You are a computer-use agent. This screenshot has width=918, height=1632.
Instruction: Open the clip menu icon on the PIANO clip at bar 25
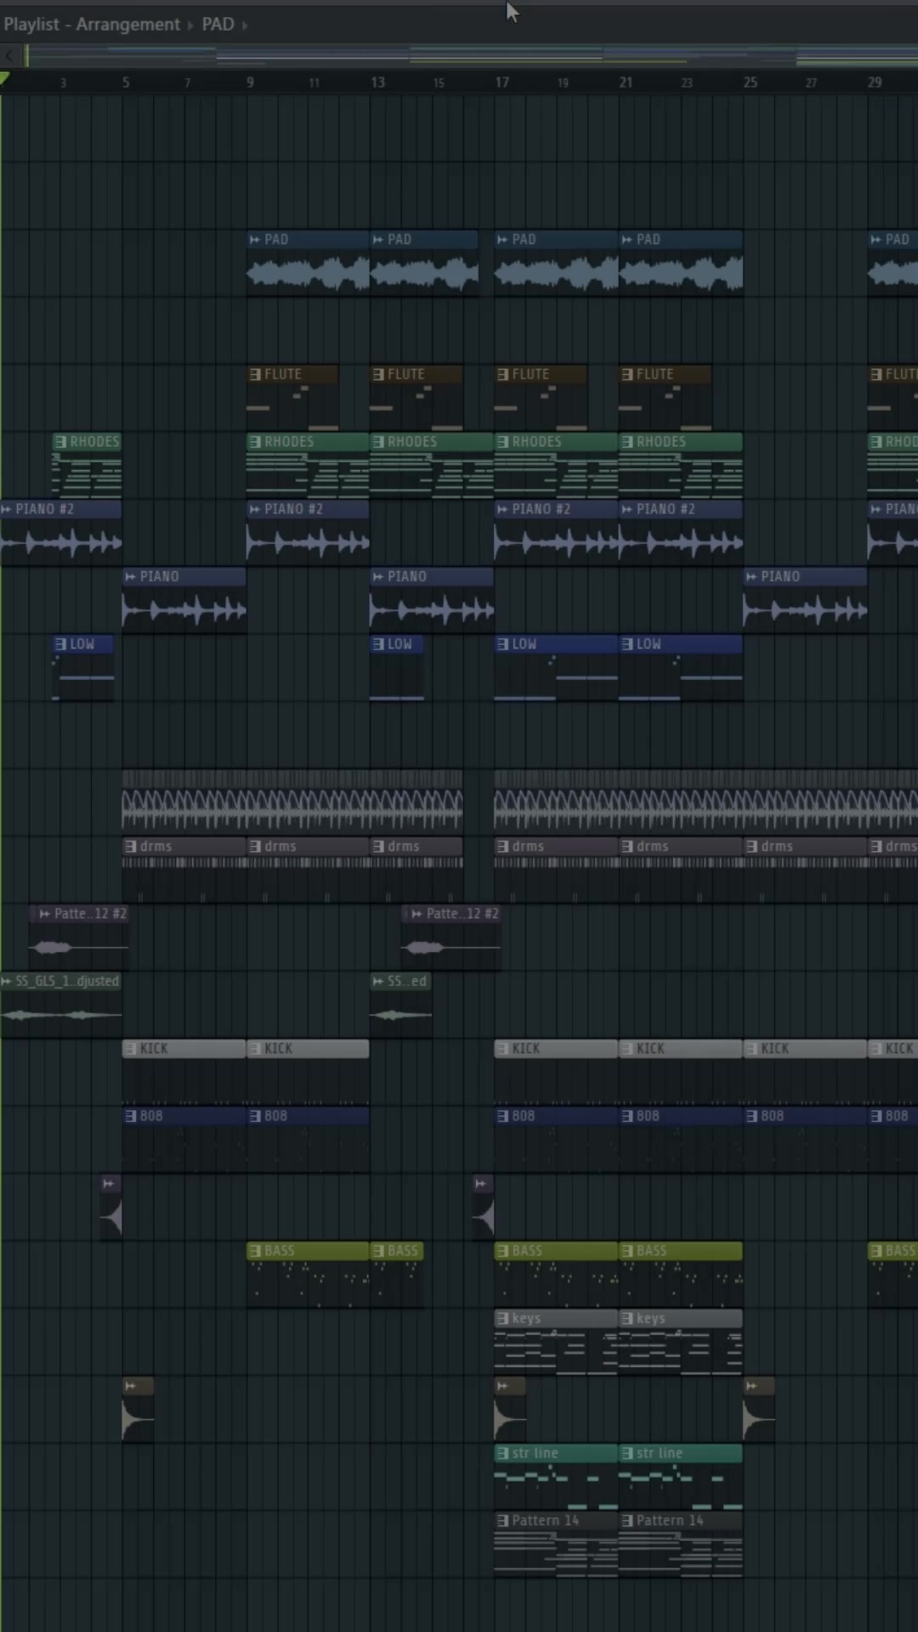(751, 576)
